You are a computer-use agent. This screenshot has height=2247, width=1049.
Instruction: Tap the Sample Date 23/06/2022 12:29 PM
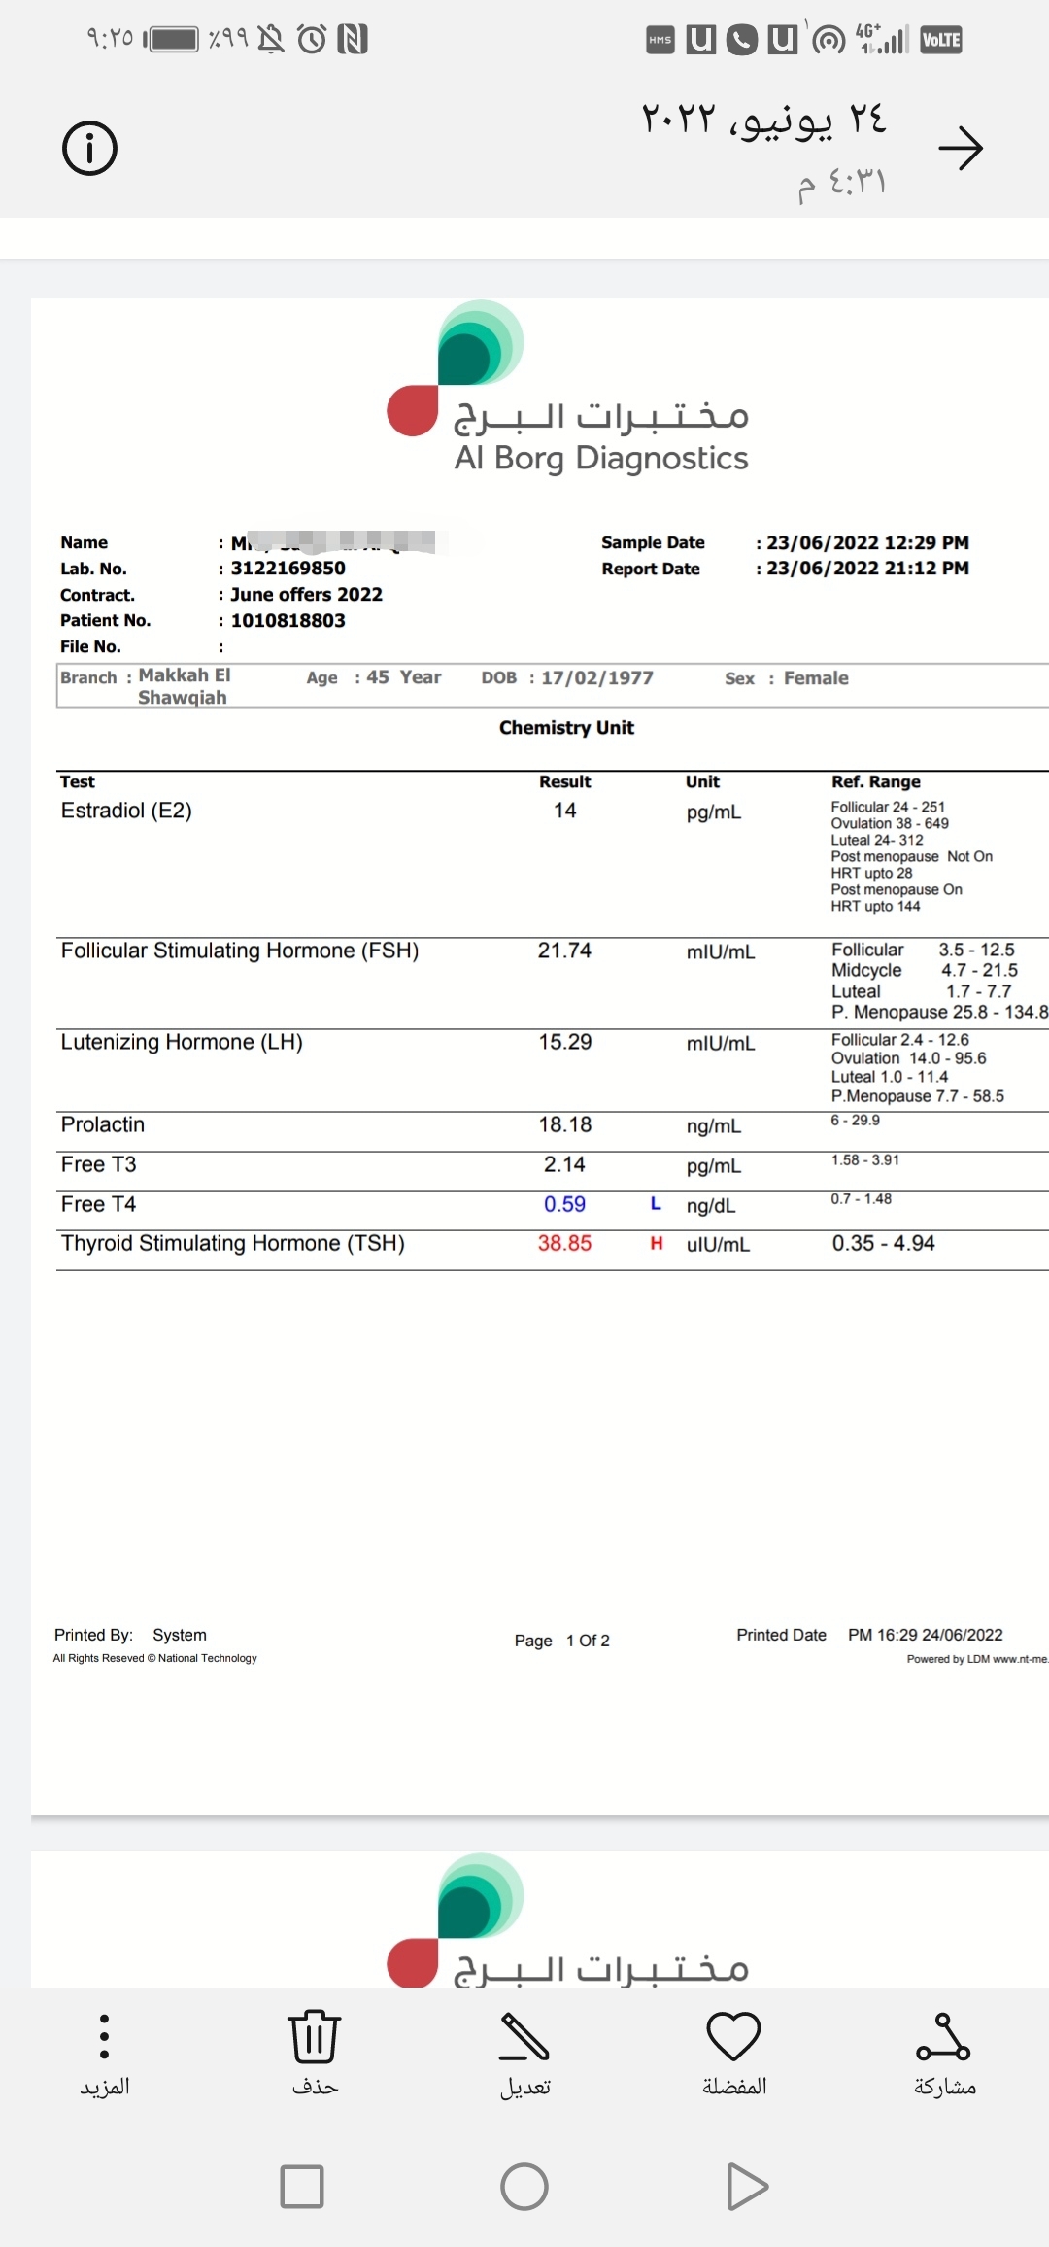tap(867, 542)
